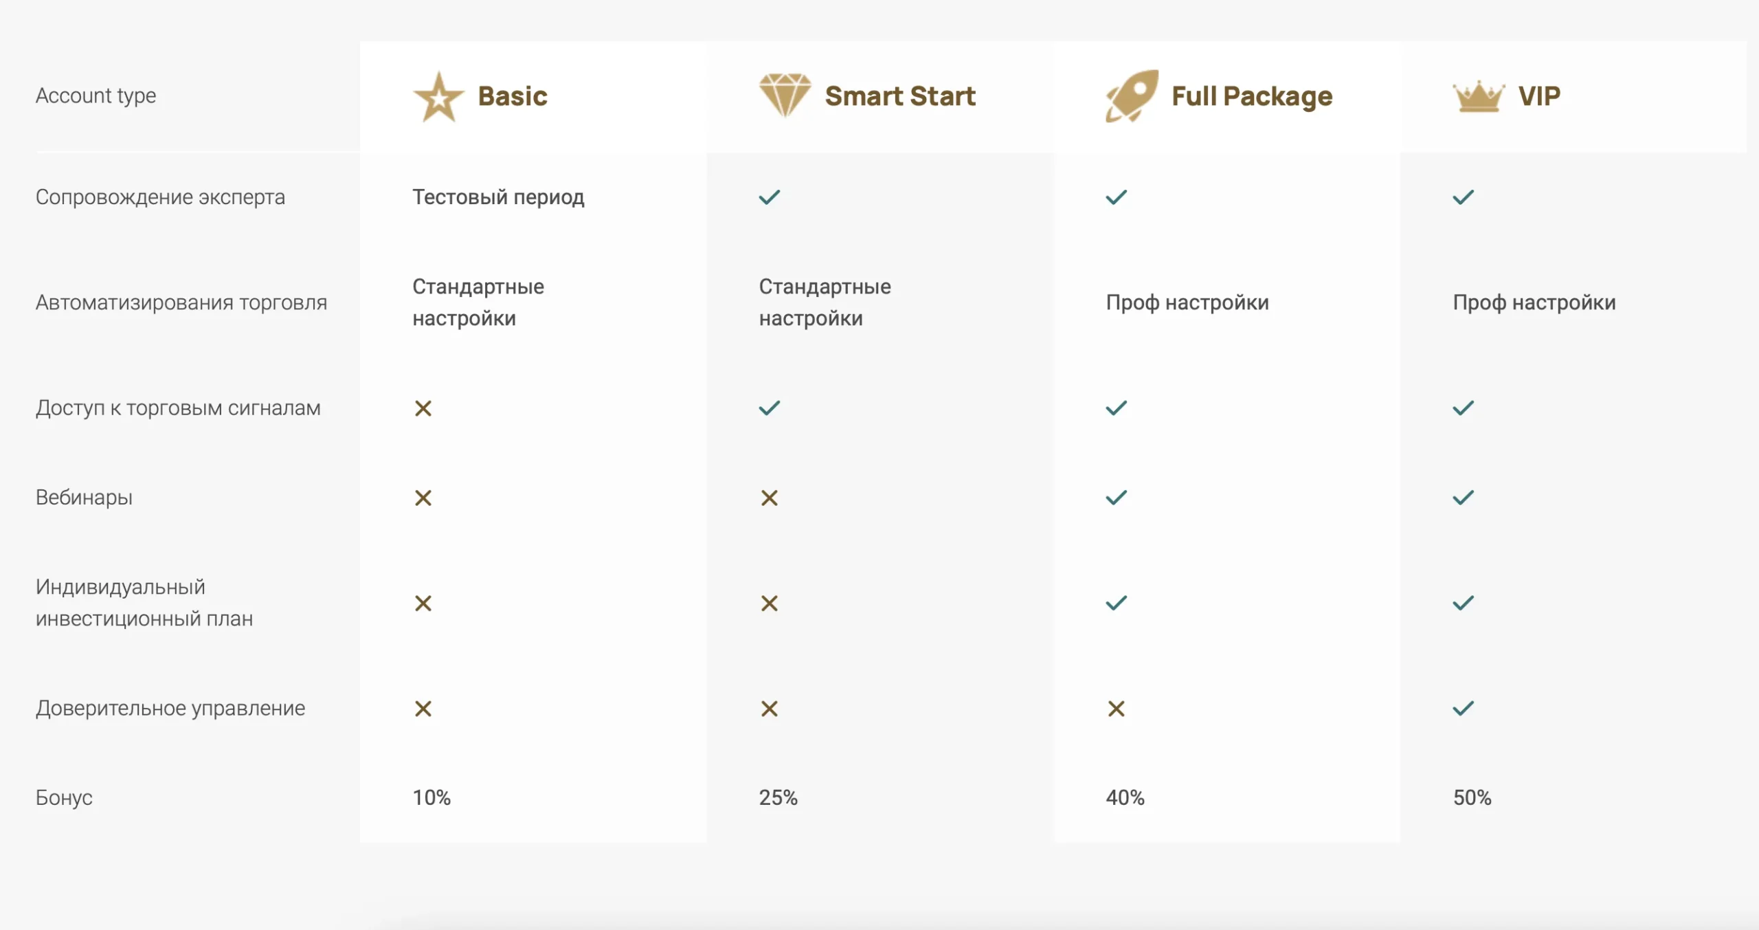Click Full Package cross for trust management

[x=1117, y=709]
